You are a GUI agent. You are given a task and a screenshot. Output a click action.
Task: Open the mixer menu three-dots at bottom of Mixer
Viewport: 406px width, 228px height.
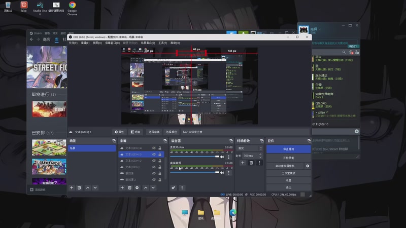click(x=182, y=187)
